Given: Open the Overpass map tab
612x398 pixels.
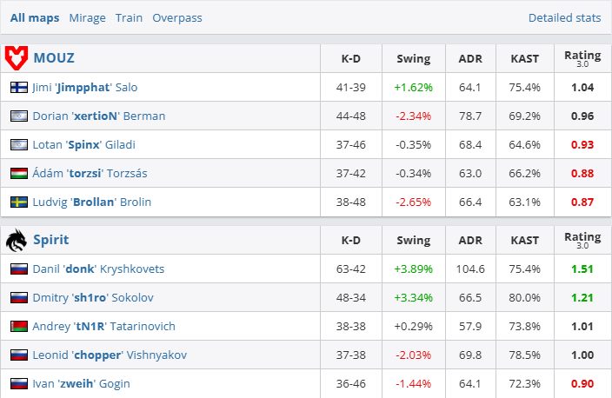Looking at the screenshot, I should (x=176, y=17).
